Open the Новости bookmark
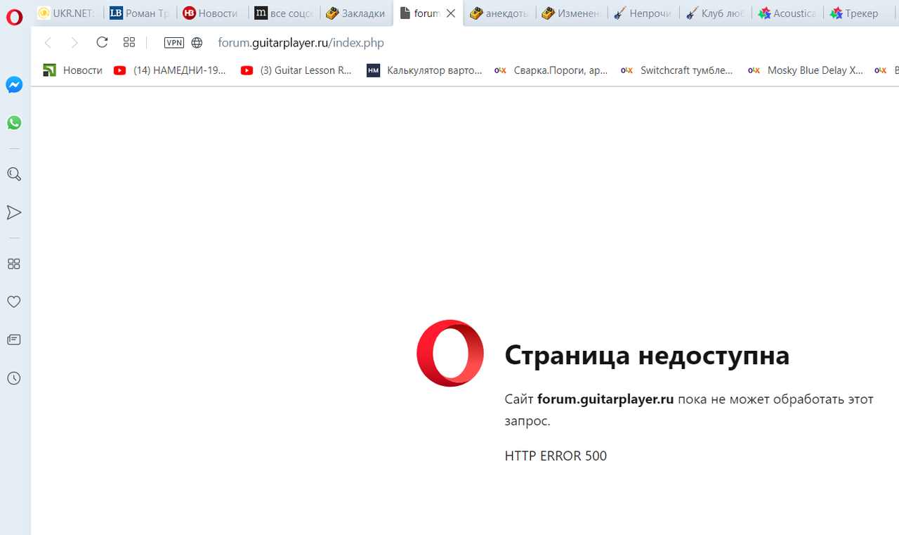The height and width of the screenshot is (535, 899). (x=73, y=70)
